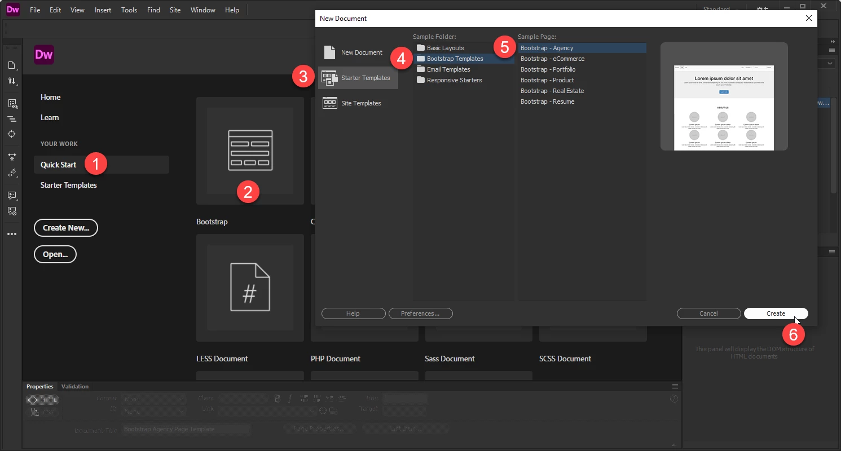Toggle Italic in Properties panel

(x=290, y=399)
